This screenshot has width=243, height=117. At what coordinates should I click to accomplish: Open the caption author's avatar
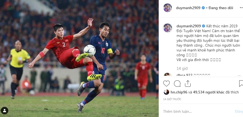point(168,28)
